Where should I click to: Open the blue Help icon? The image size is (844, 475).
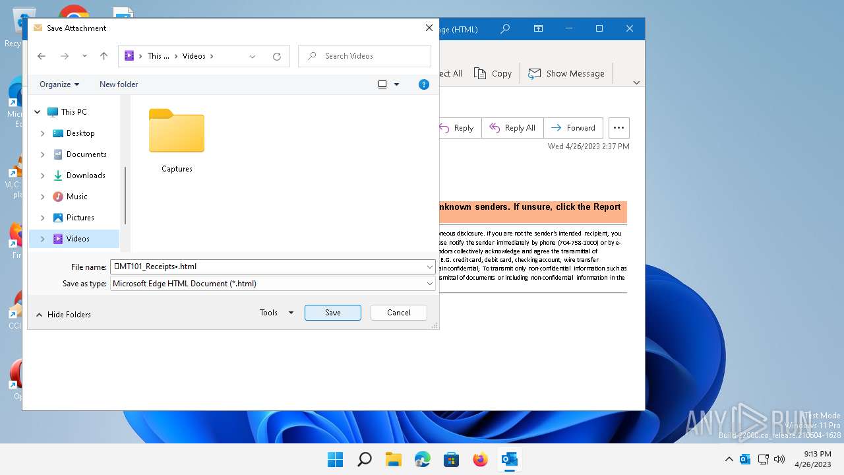click(424, 84)
